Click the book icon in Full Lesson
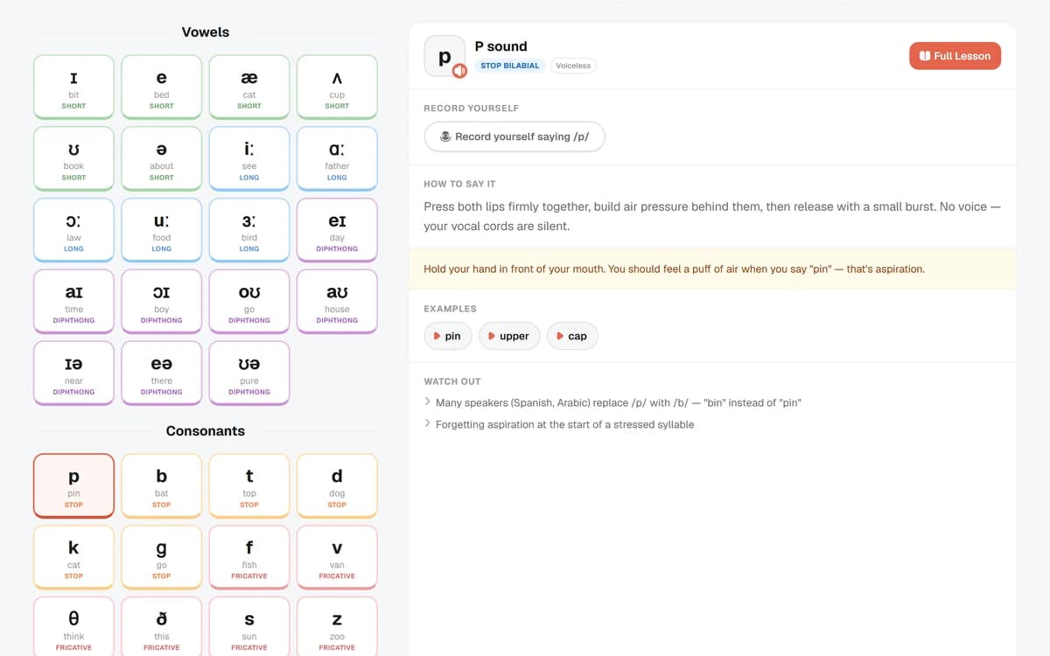 [925, 56]
